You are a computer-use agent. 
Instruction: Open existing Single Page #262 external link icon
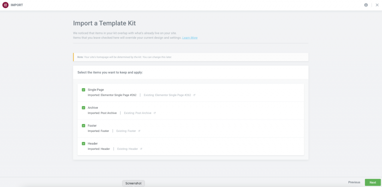194,95
